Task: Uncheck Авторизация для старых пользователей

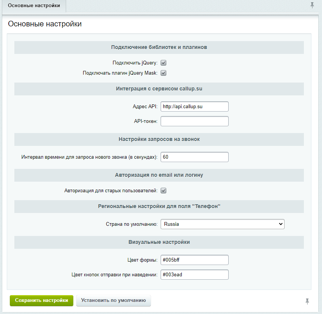Action: [x=164, y=191]
